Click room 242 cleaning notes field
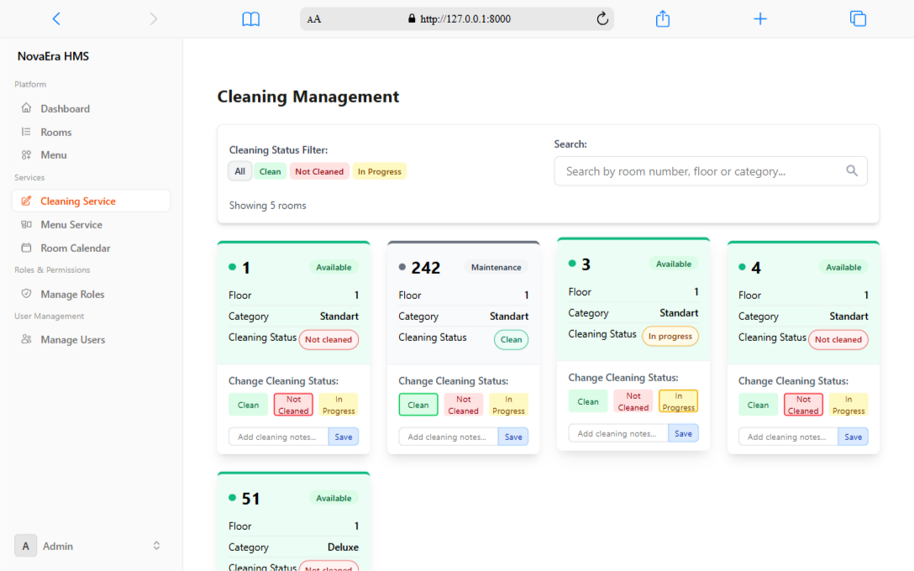The image size is (914, 571). [449, 437]
